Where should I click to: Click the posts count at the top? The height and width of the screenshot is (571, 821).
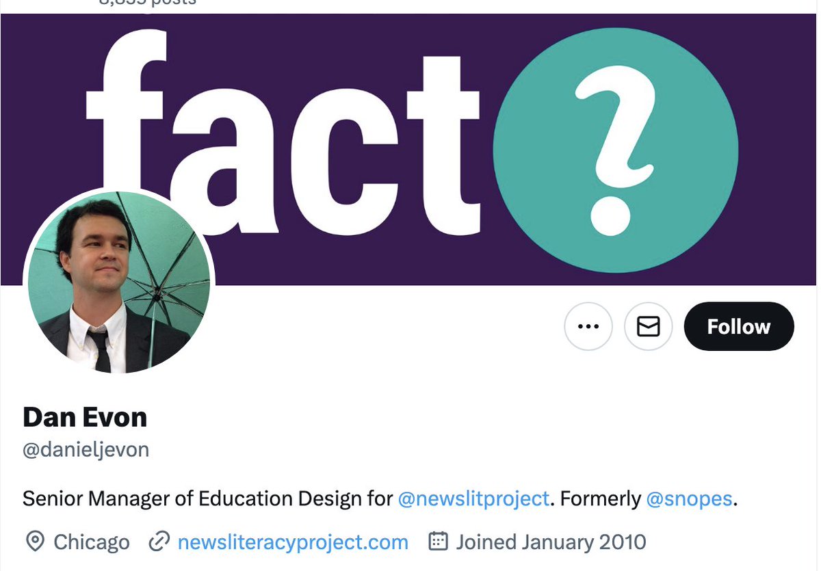(x=147, y=3)
